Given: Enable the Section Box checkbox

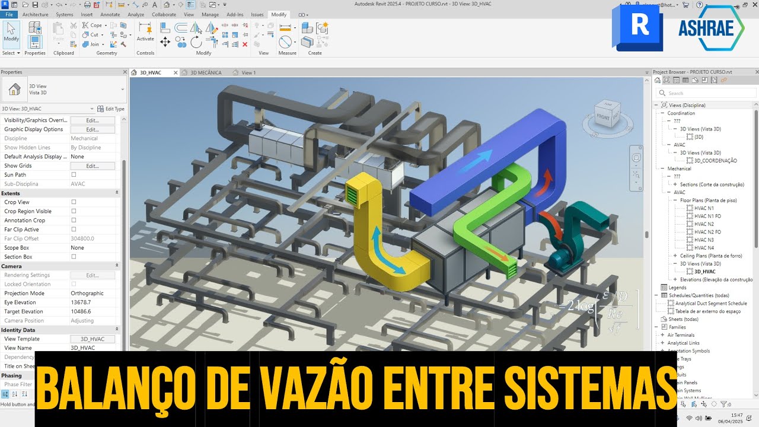Looking at the screenshot, I should [74, 257].
